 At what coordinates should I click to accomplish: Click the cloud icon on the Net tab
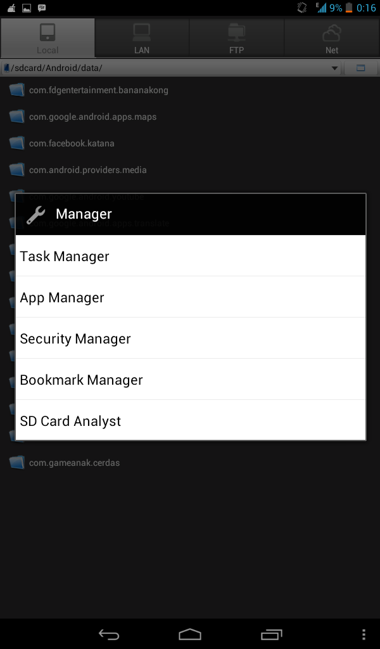(x=331, y=30)
